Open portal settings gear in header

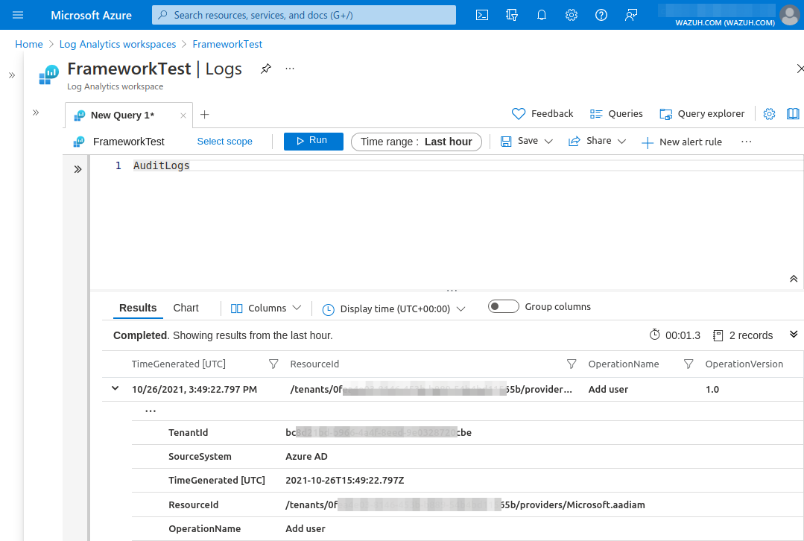tap(572, 15)
